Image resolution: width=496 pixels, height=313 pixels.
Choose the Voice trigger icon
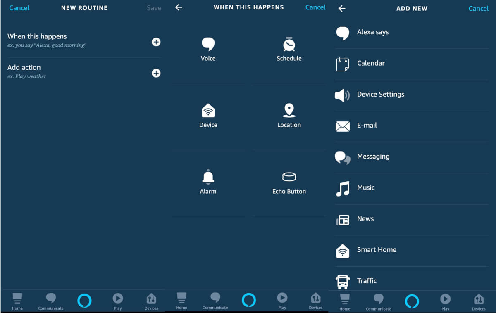pyautogui.click(x=208, y=44)
